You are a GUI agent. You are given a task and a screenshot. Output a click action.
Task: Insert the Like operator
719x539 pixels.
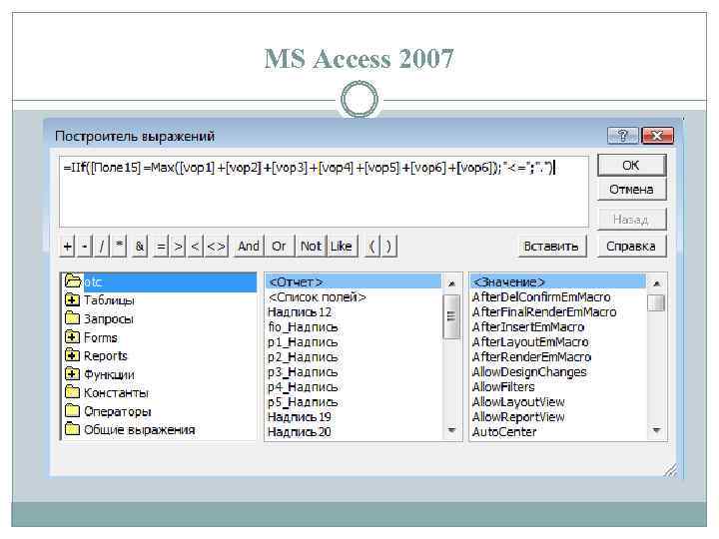342,247
